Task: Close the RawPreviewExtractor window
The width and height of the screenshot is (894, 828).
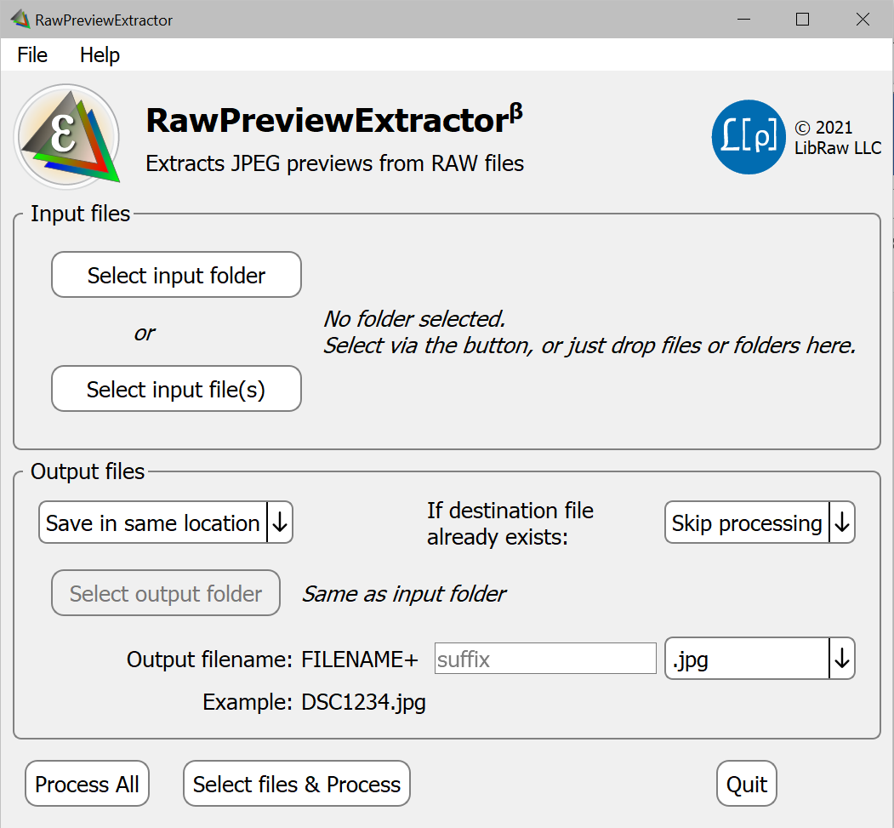Action: click(863, 19)
